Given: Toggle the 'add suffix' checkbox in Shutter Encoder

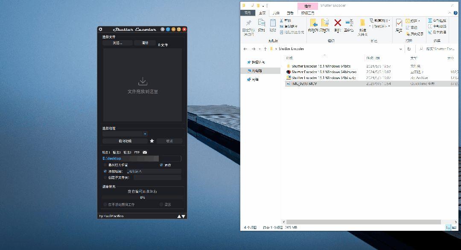Looking at the screenshot, I should 105,171.
